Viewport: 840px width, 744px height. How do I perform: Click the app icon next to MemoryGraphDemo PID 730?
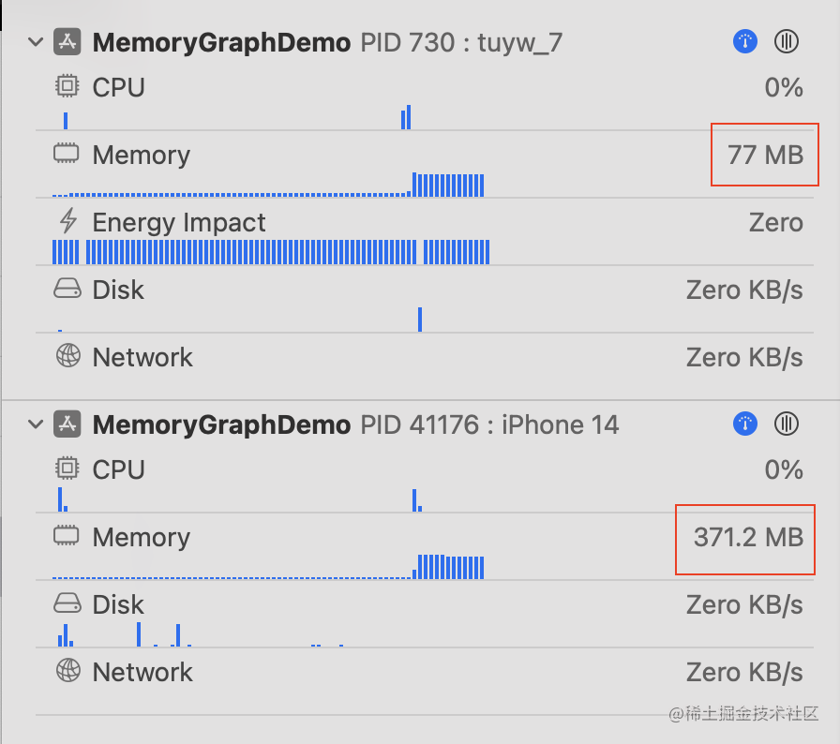tap(67, 42)
